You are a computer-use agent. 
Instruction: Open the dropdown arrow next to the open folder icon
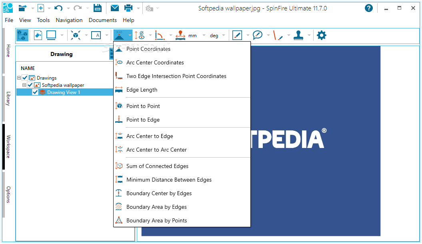[32, 8]
